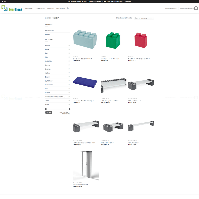The width and height of the screenshot is (199, 199).
Task: Filter by Dark Gray color
Action: tap(49, 85)
